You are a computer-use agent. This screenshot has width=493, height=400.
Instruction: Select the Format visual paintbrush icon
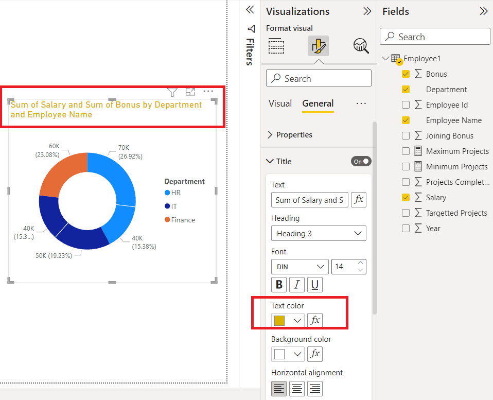click(318, 46)
